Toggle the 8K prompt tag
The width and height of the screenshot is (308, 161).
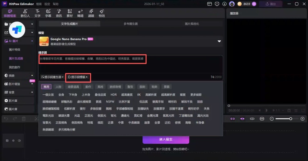(x=139, y=95)
